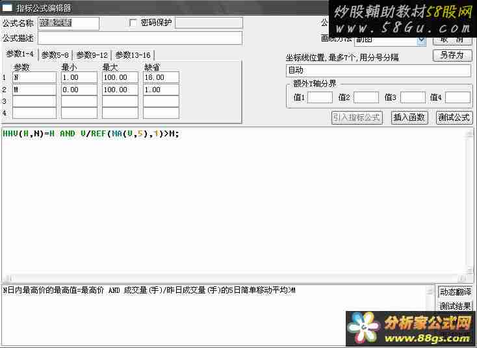Switch to 参数13-16 tab
This screenshot has height=348, width=477.
pyautogui.click(x=133, y=55)
